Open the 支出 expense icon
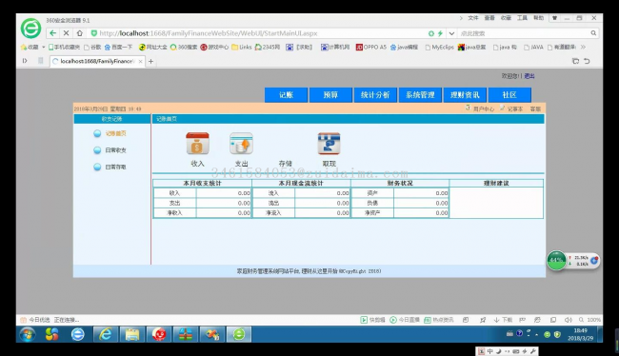The width and height of the screenshot is (619, 356). click(x=241, y=144)
